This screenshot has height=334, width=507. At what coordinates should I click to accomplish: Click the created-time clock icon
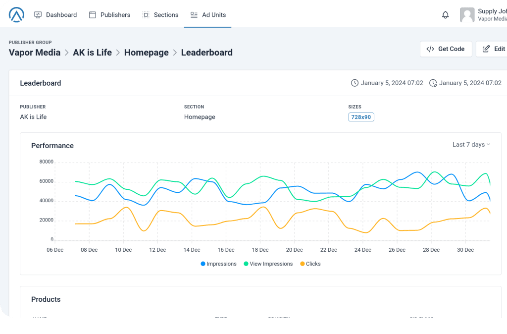coord(355,83)
